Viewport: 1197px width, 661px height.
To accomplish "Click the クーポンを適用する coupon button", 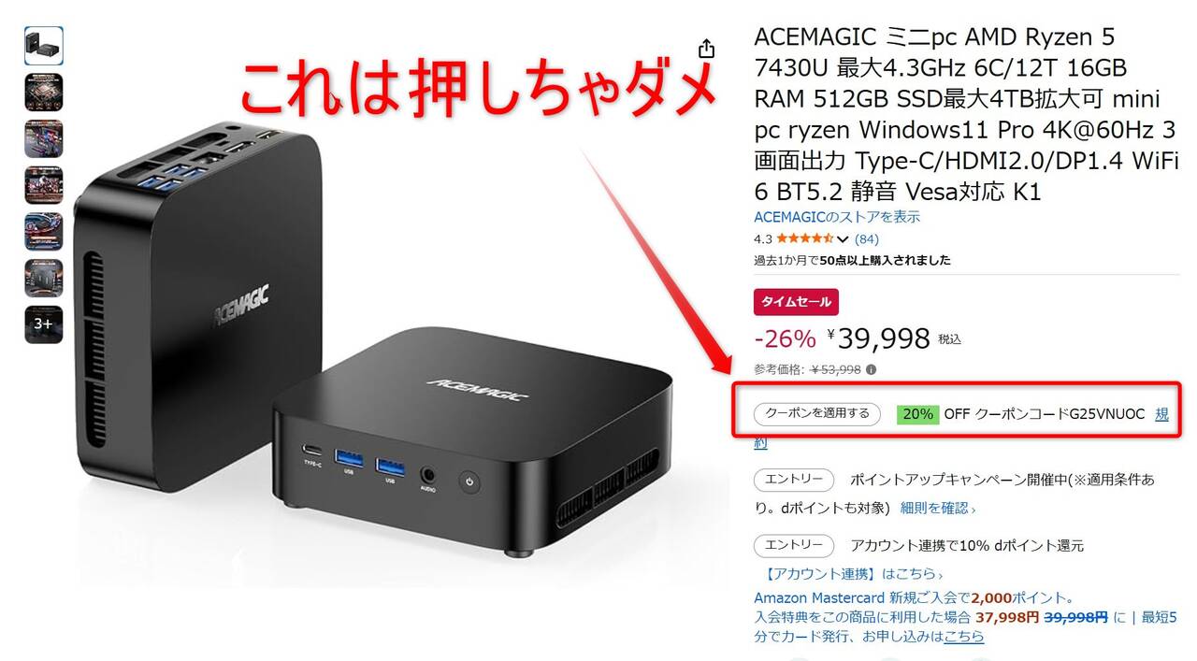I will 817,413.
